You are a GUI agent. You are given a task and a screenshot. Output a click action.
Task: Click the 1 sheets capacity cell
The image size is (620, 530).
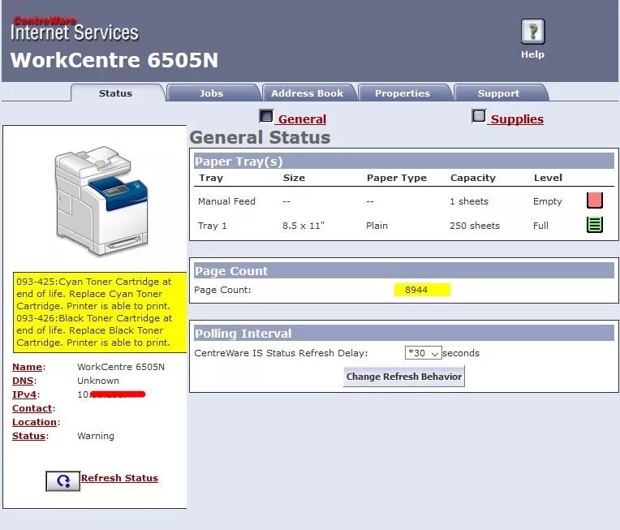469,201
